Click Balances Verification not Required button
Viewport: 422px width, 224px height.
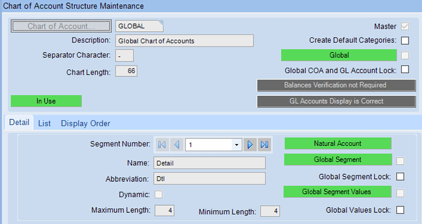[336, 85]
